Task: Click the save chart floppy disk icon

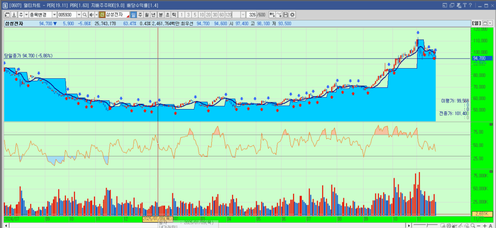Action: 285,15
